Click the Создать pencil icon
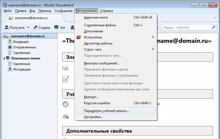This screenshot has width=220, height=139. 35,27
